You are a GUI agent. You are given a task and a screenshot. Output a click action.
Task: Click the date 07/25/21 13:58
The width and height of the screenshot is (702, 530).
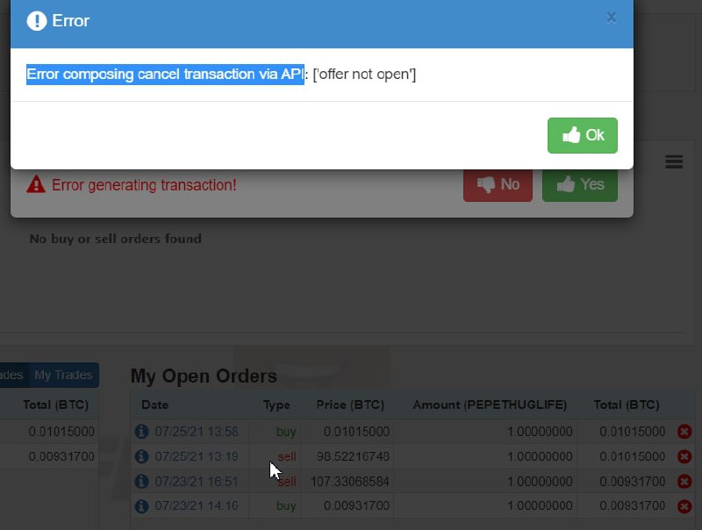pos(197,432)
